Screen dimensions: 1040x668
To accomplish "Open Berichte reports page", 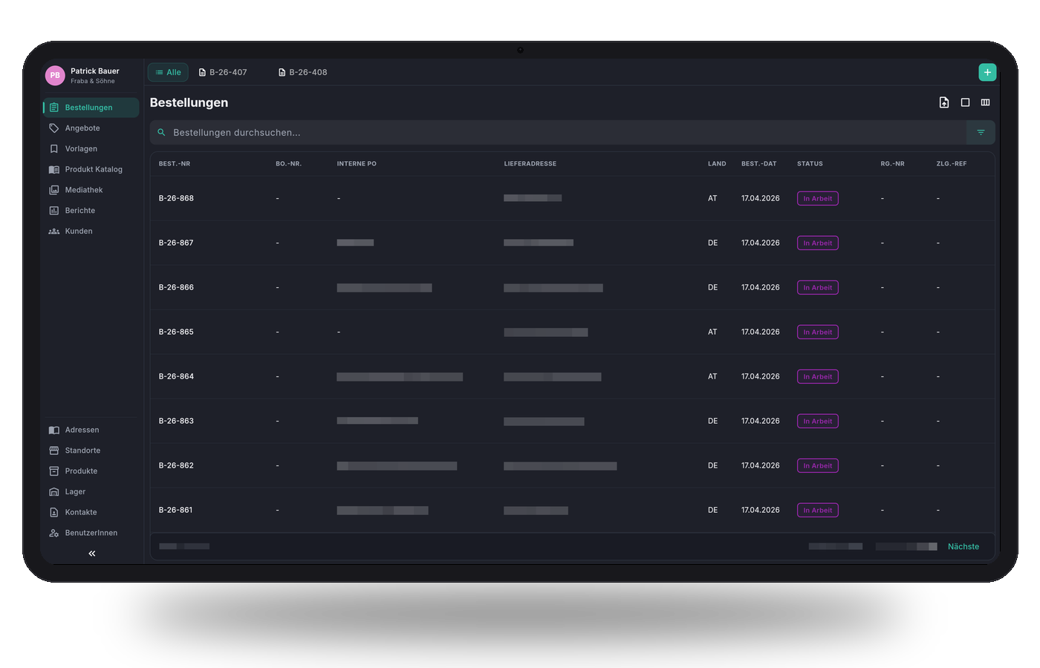I will (79, 211).
